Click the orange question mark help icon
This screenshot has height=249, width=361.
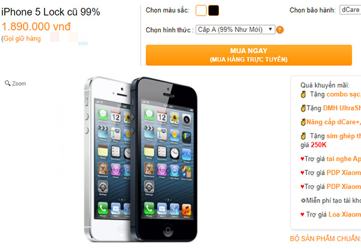(280, 30)
